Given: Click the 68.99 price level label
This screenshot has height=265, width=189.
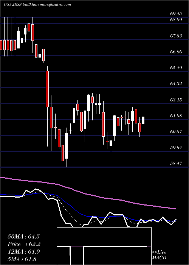Looking at the screenshot, I should click(x=176, y=20).
